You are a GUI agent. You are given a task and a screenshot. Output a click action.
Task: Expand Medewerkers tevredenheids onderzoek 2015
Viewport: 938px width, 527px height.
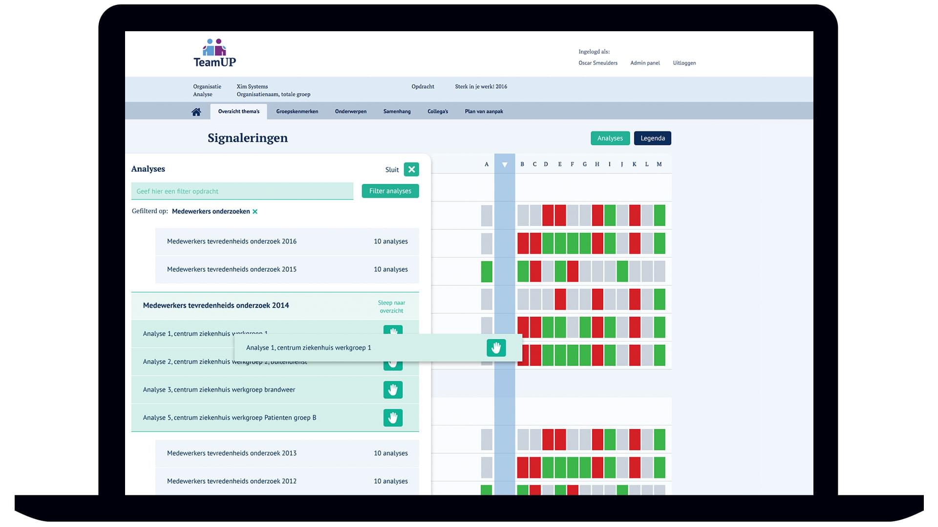[287, 269]
